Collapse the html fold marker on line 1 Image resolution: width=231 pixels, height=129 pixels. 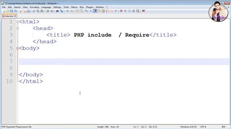[x=18, y=22]
